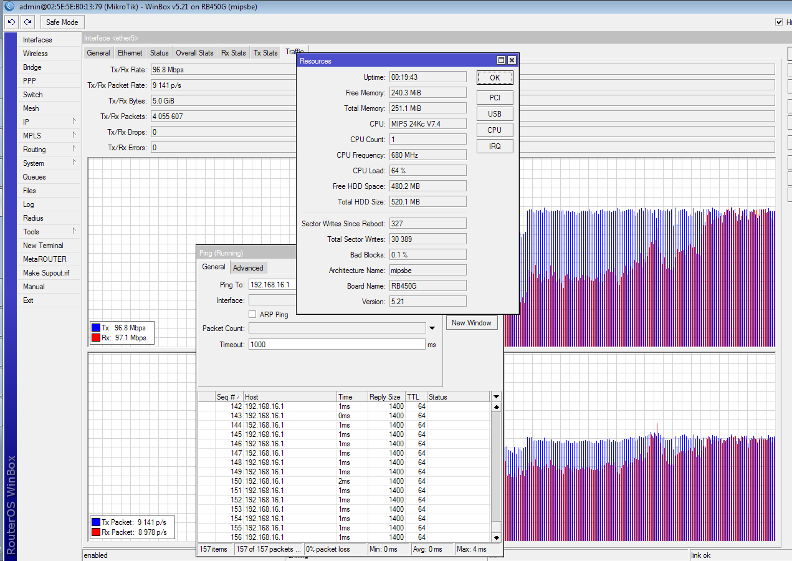Maximize the Resources window
The width and height of the screenshot is (792, 561).
(501, 60)
